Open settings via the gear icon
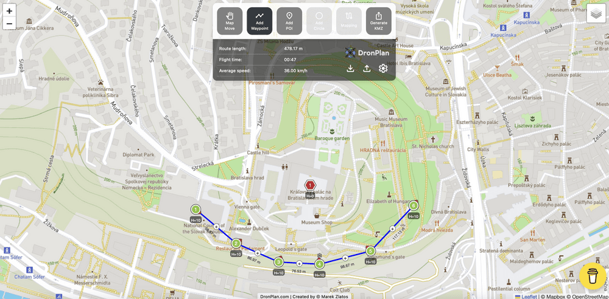 tap(383, 69)
